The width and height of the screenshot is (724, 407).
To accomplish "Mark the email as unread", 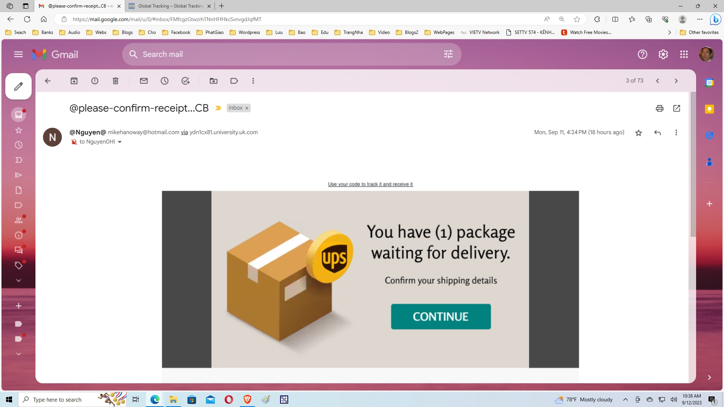I will tap(144, 81).
